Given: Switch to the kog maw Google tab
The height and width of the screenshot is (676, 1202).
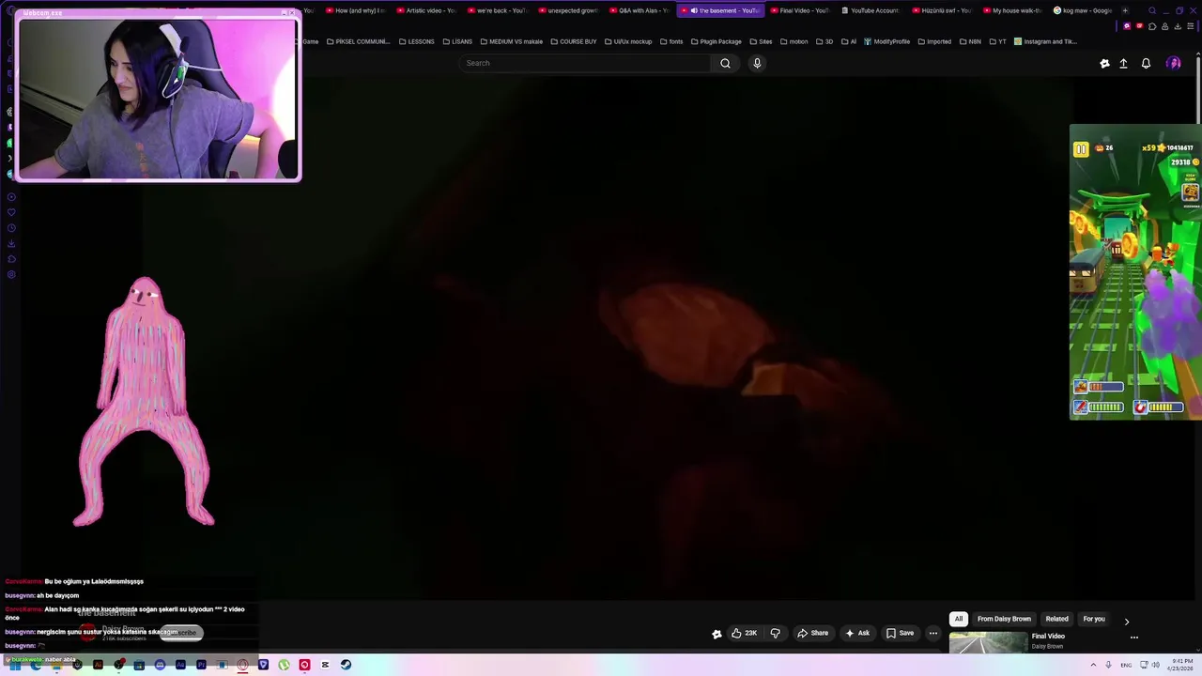Looking at the screenshot, I should click(x=1083, y=10).
